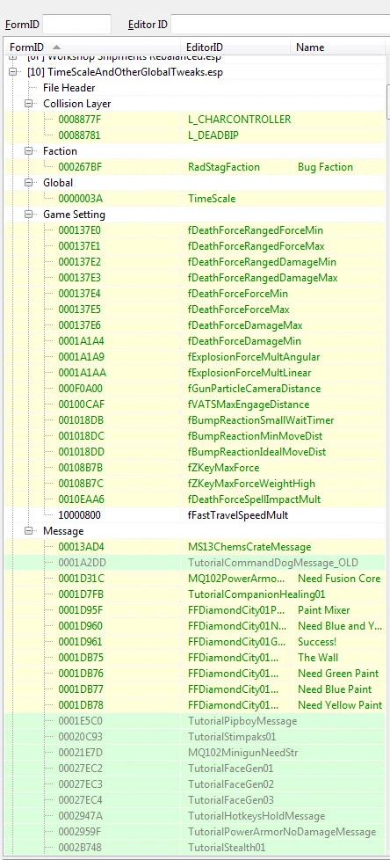This screenshot has width=390, height=860.
Task: Collapse the Message group
Action: click(28, 531)
